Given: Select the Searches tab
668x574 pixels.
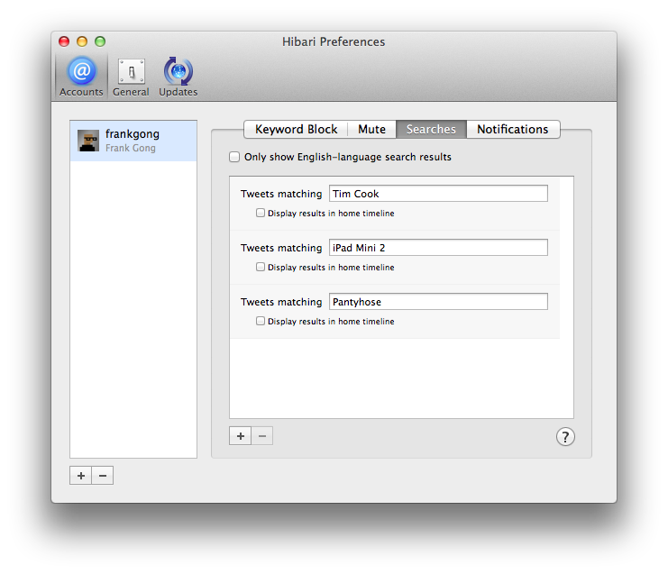Looking at the screenshot, I should [431, 129].
